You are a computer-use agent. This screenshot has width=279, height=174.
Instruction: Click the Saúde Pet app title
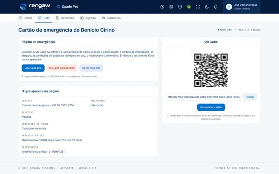(70, 7)
